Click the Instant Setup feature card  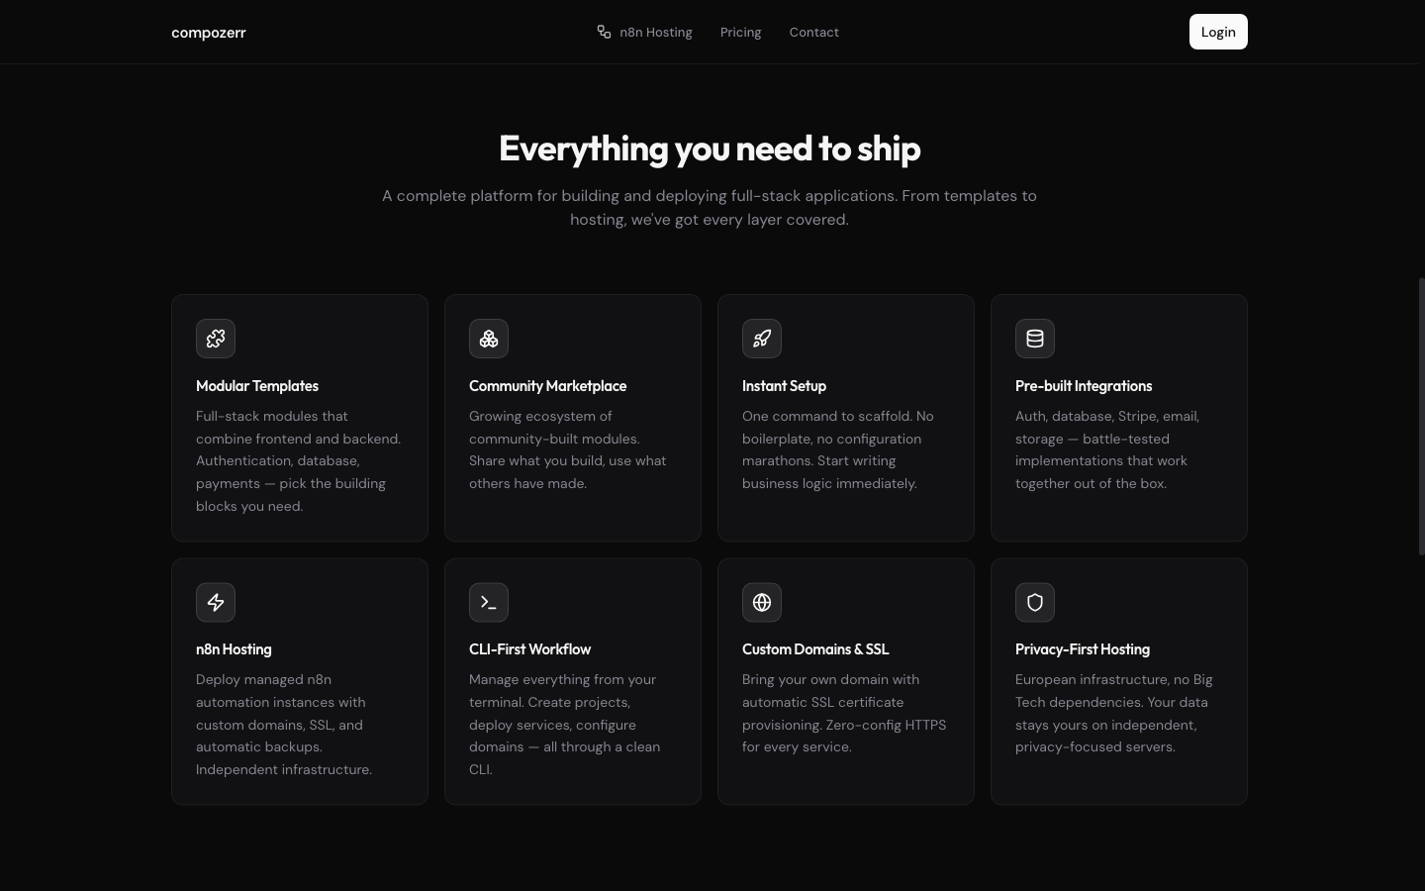tap(845, 417)
